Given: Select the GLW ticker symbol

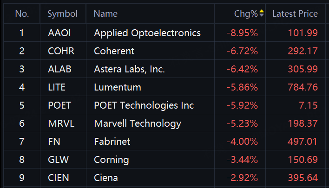Looking at the screenshot, I should click(58, 160).
